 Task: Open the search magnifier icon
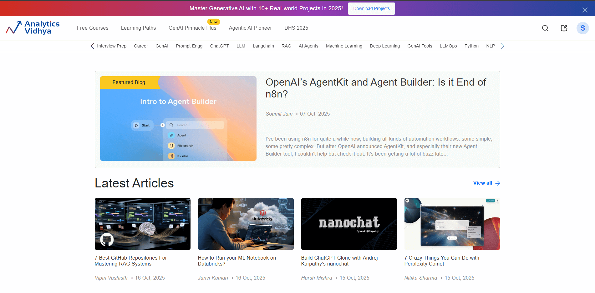click(545, 28)
